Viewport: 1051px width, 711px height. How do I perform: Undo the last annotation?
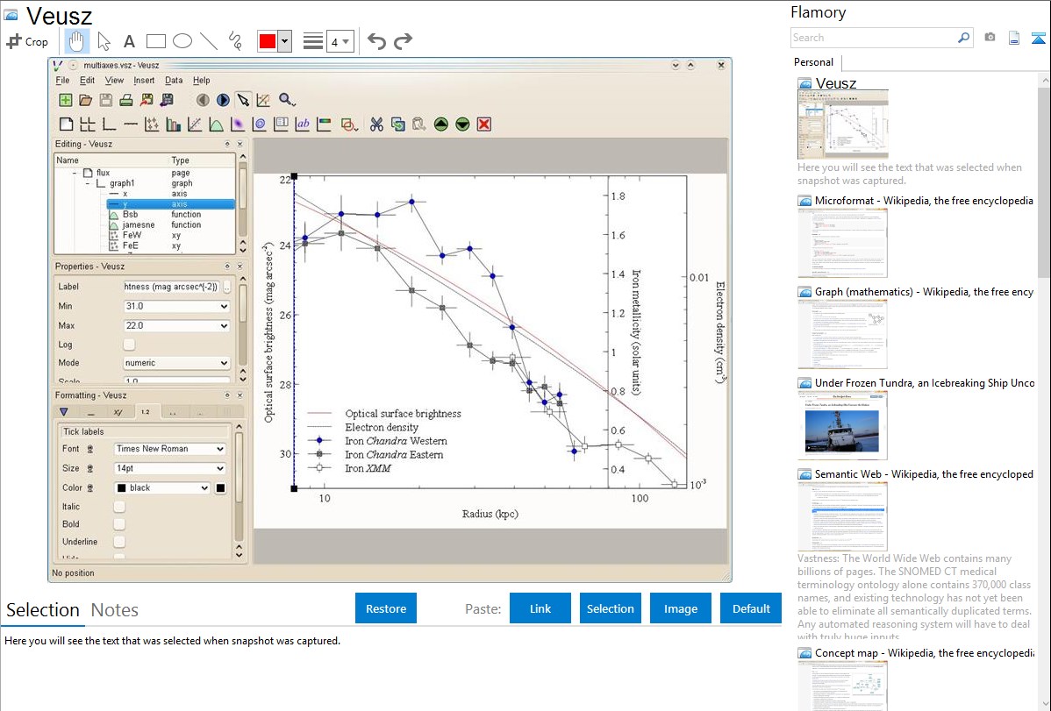(x=376, y=41)
